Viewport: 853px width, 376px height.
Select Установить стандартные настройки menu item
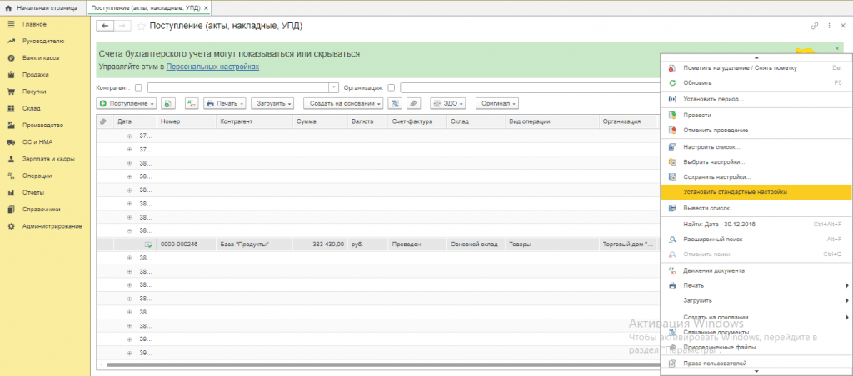point(734,191)
